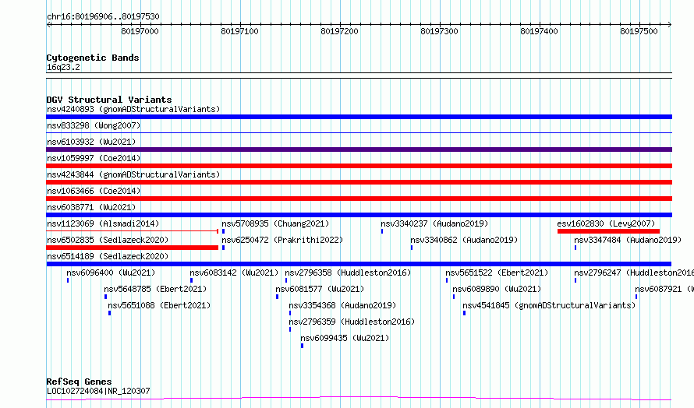The image size is (694, 408).
Task: Open variant nsv3347484 (Audano2019) label
Action: 628,240
